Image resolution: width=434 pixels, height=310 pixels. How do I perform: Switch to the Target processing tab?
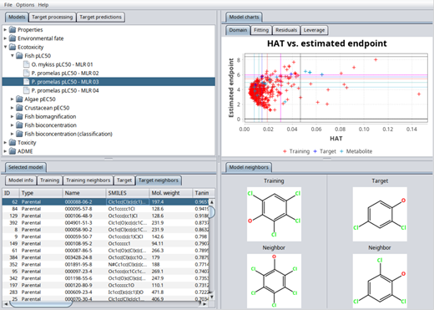tap(53, 17)
